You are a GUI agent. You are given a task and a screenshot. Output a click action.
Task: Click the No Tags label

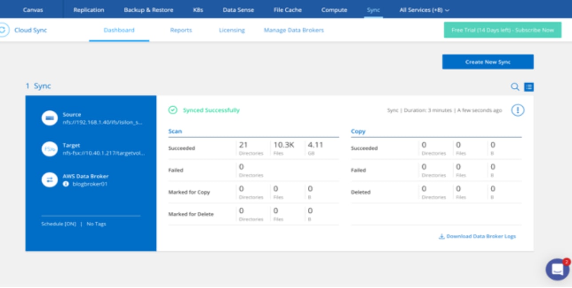click(x=96, y=224)
